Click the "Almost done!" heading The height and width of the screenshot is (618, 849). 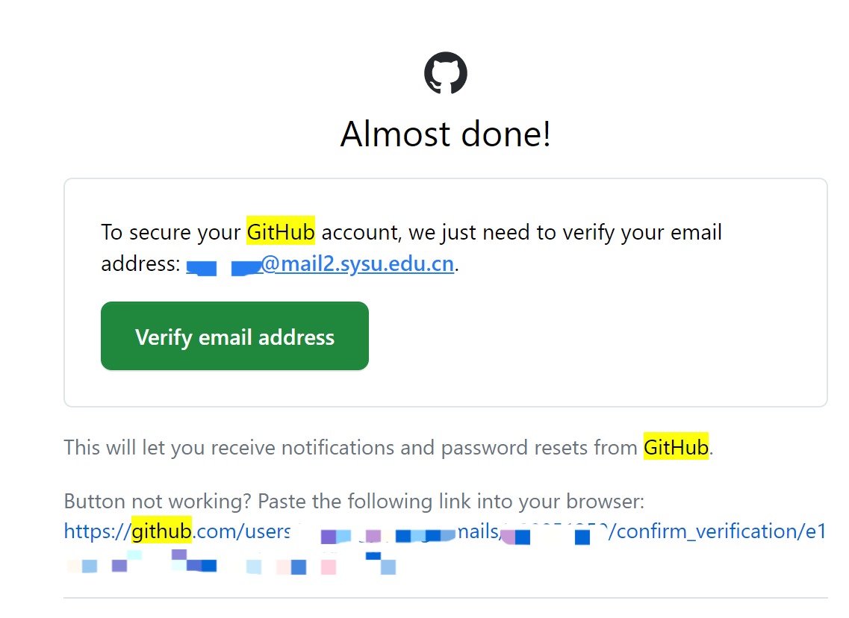(x=446, y=134)
